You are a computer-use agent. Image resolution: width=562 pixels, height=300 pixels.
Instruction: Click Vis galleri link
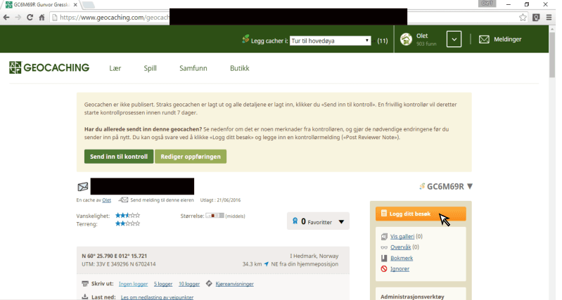pyautogui.click(x=402, y=237)
